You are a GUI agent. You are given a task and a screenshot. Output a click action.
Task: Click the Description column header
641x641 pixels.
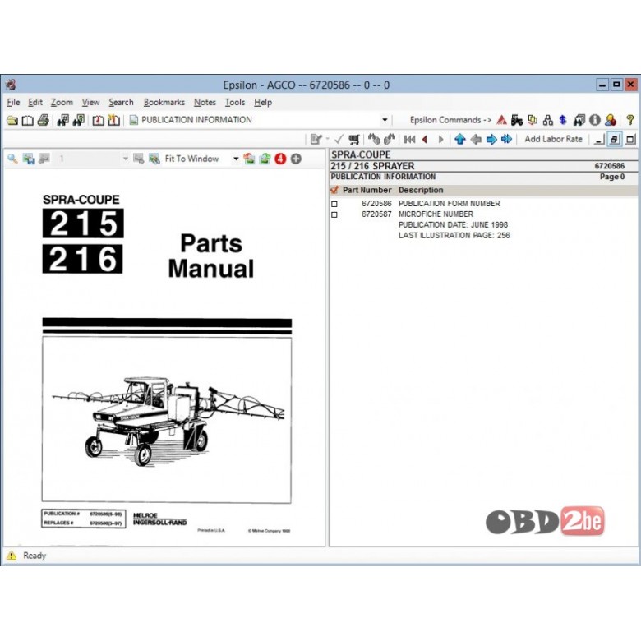click(x=421, y=190)
